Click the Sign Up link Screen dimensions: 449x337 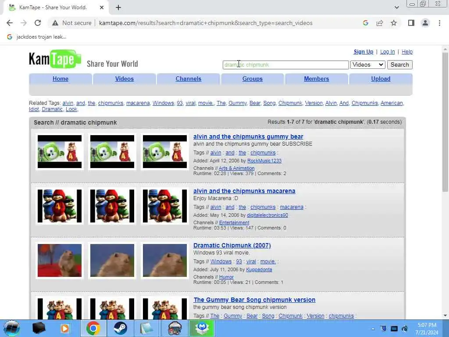(x=363, y=52)
